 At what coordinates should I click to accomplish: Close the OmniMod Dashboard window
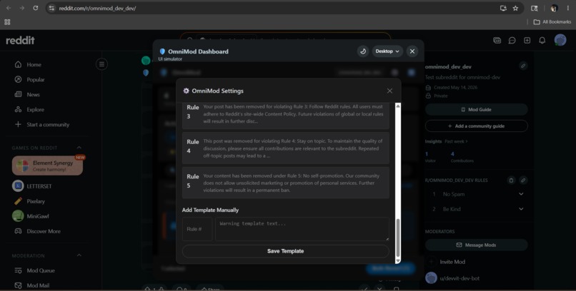412,51
